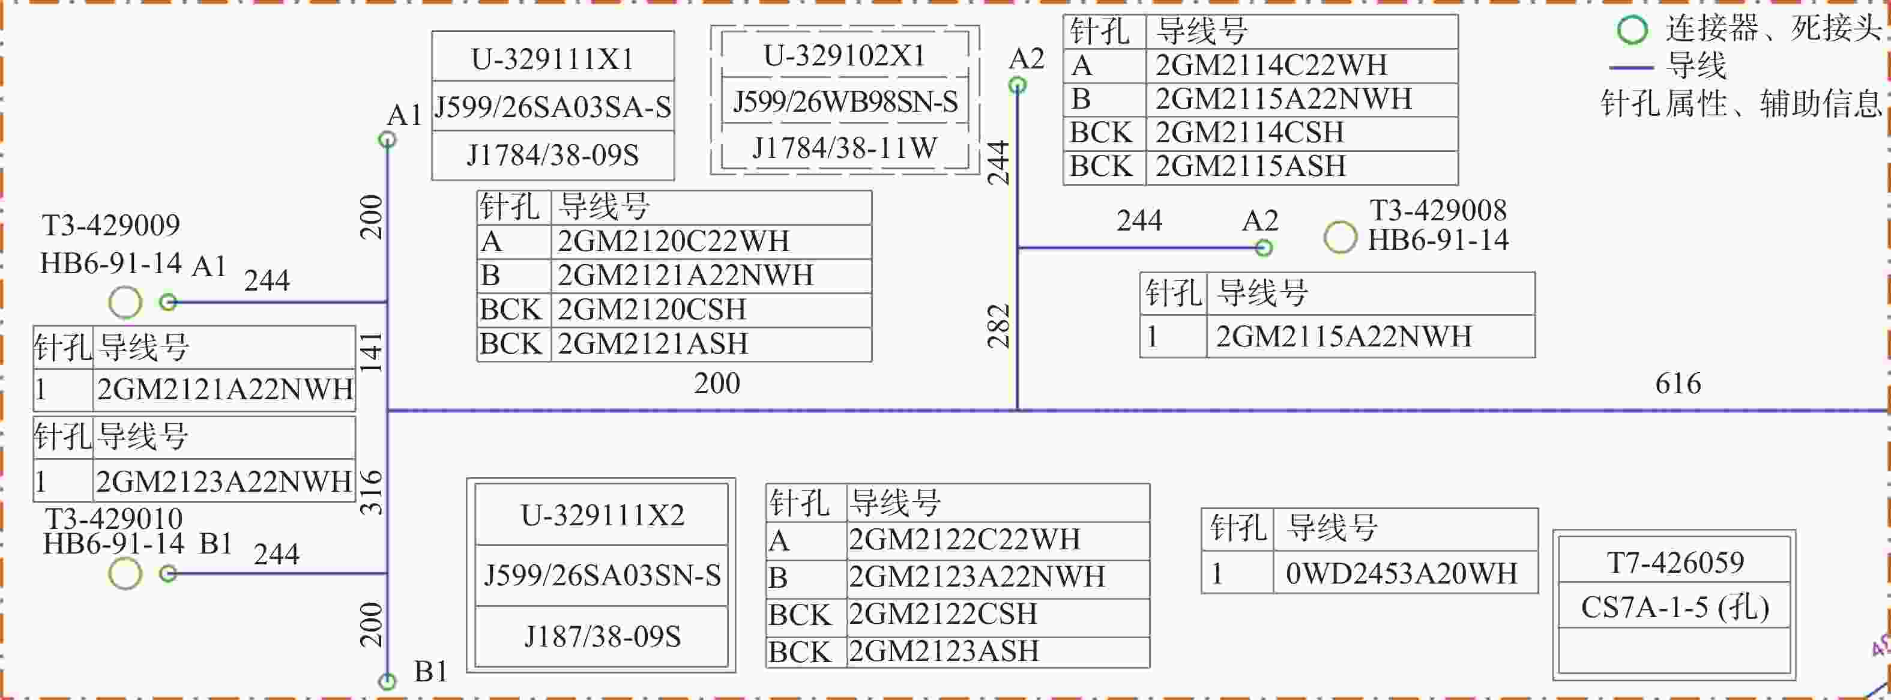The image size is (1891, 700).
Task: Click the T7-426059 label box
Action: tap(1674, 563)
